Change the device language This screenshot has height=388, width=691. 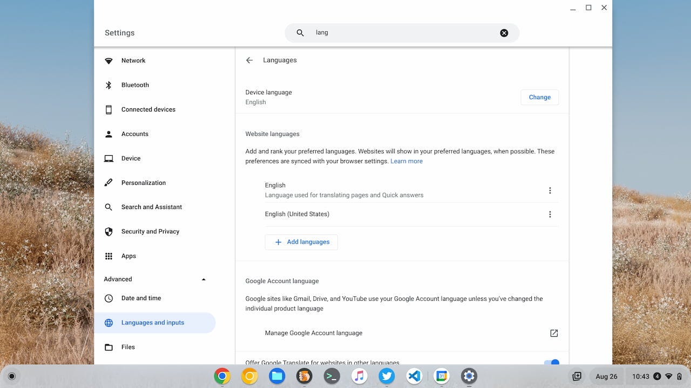pyautogui.click(x=539, y=98)
